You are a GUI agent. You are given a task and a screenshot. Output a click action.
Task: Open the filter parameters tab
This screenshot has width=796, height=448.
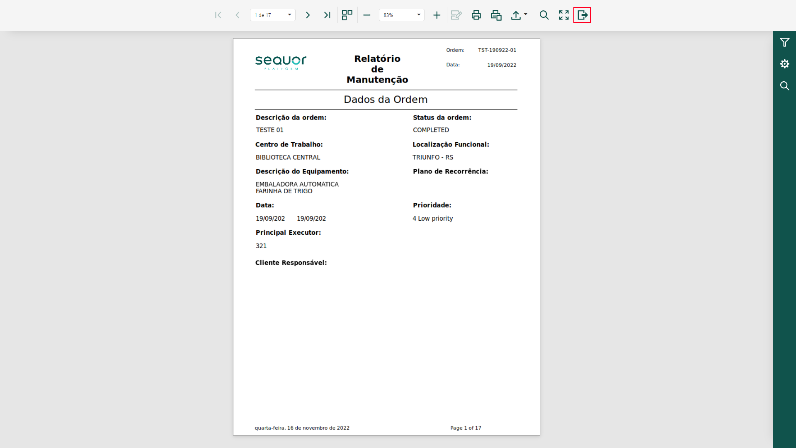784,42
